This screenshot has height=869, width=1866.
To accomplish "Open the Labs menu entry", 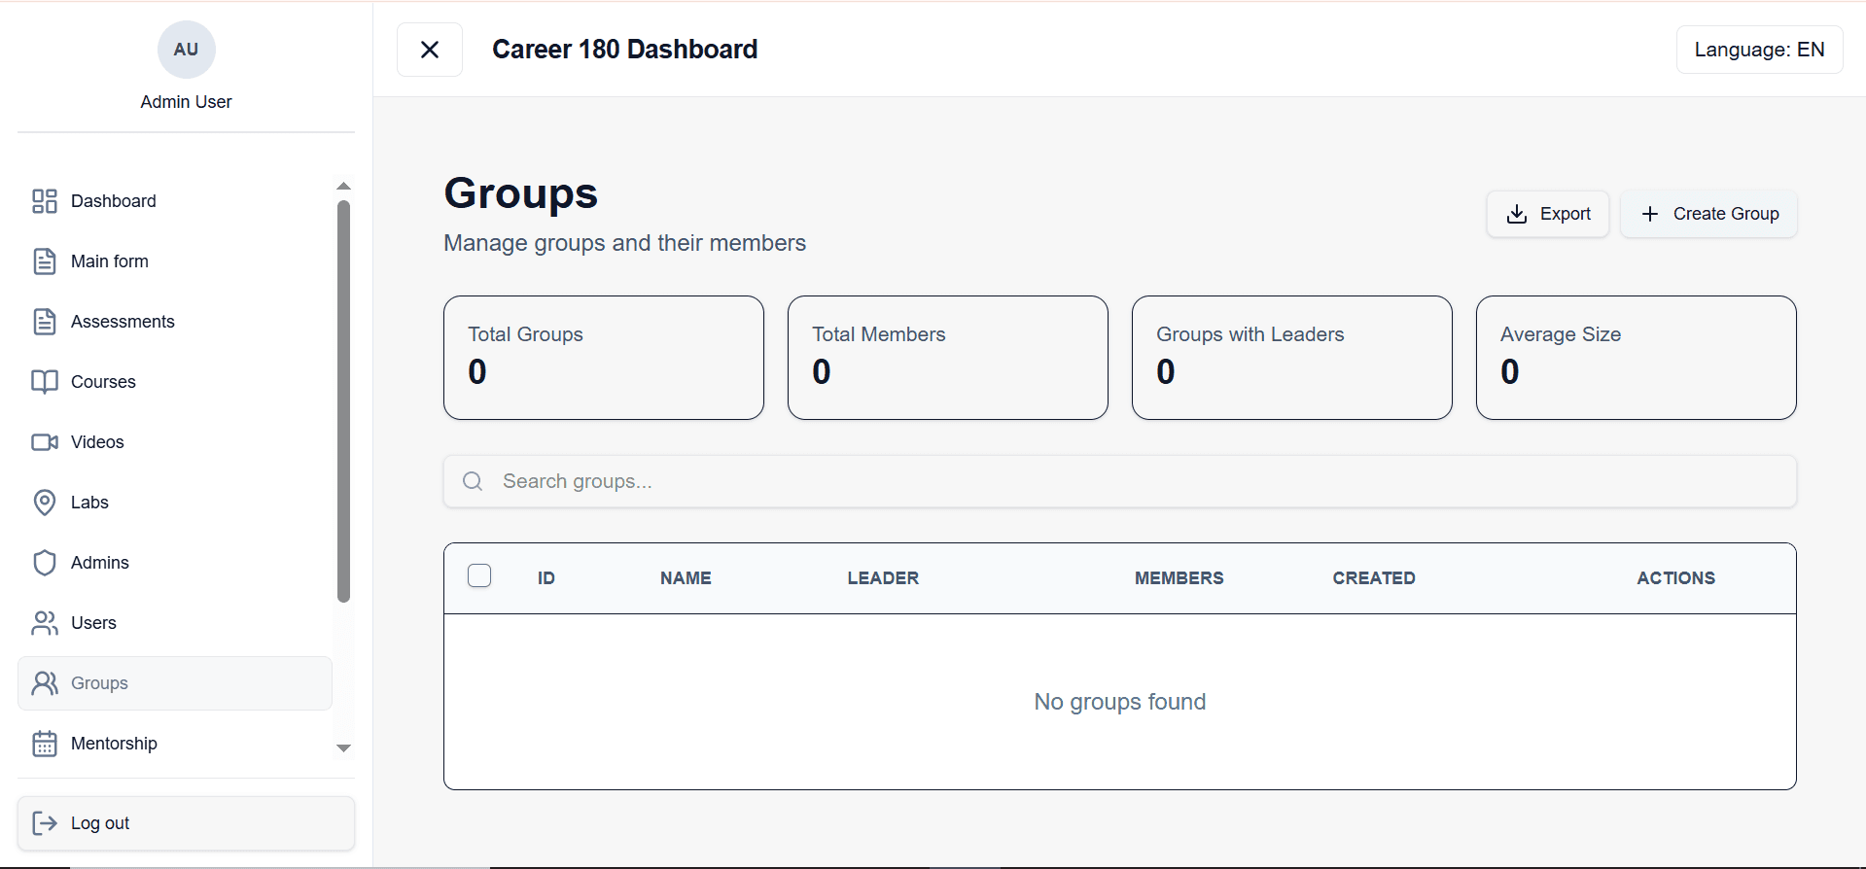I will (x=175, y=503).
